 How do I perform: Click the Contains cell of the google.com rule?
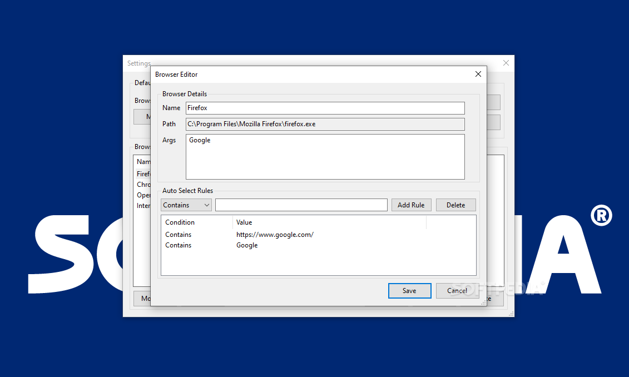[178, 235]
